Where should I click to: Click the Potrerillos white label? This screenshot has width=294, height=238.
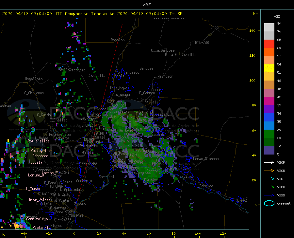tap(39, 141)
